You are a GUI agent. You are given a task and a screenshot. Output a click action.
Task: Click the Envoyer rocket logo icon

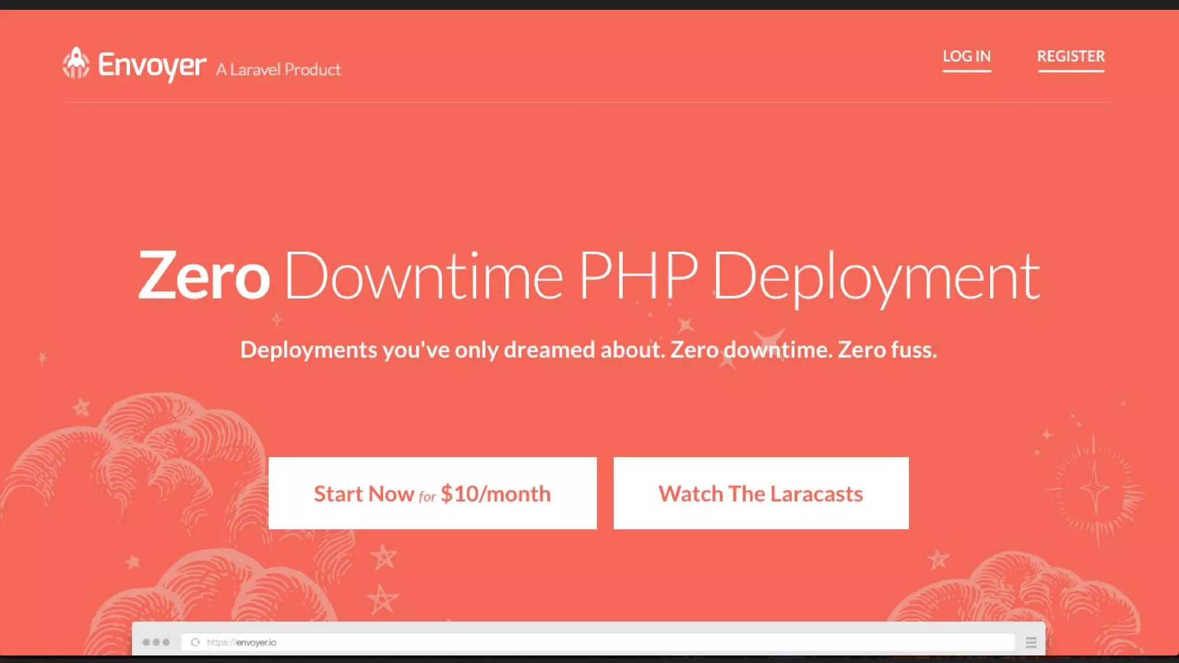click(x=76, y=63)
